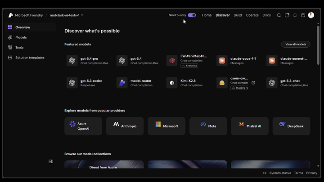This screenshot has height=182, width=324.
Task: Click the claude-opus-4-7 model icon
Action: pos(222,61)
